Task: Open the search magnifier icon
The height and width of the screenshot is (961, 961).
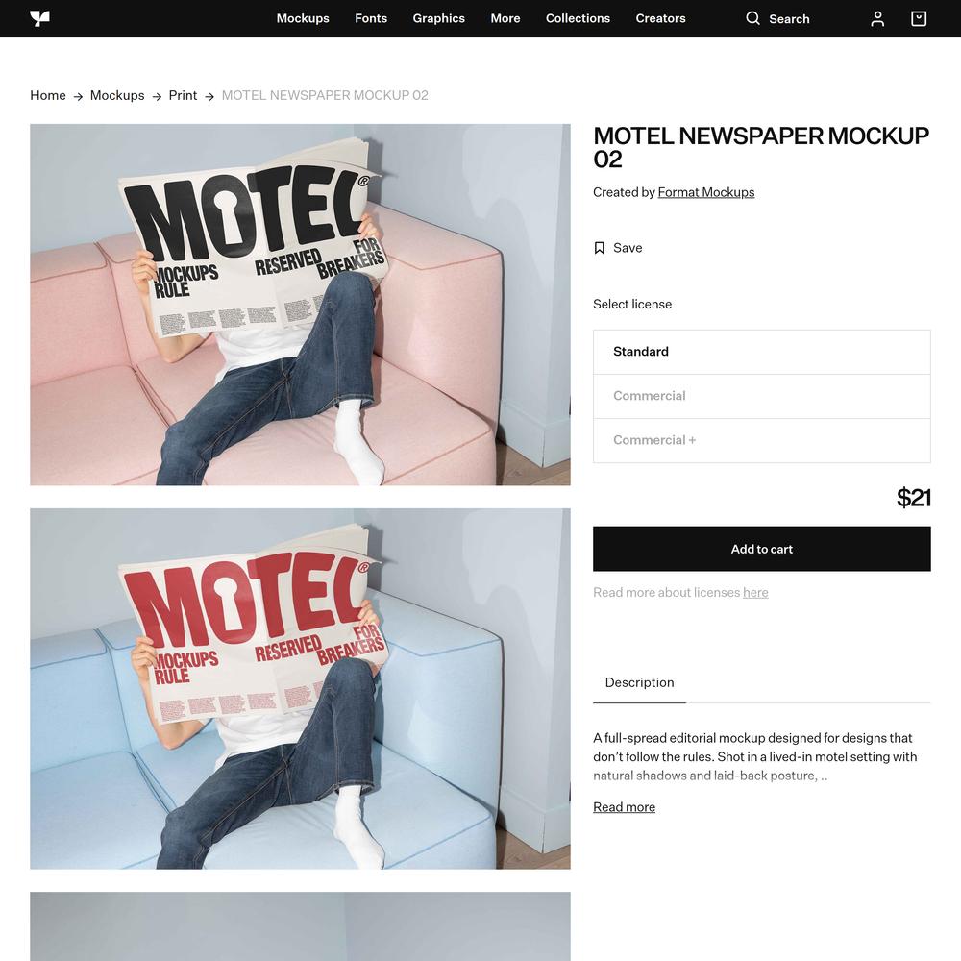Action: (x=752, y=18)
